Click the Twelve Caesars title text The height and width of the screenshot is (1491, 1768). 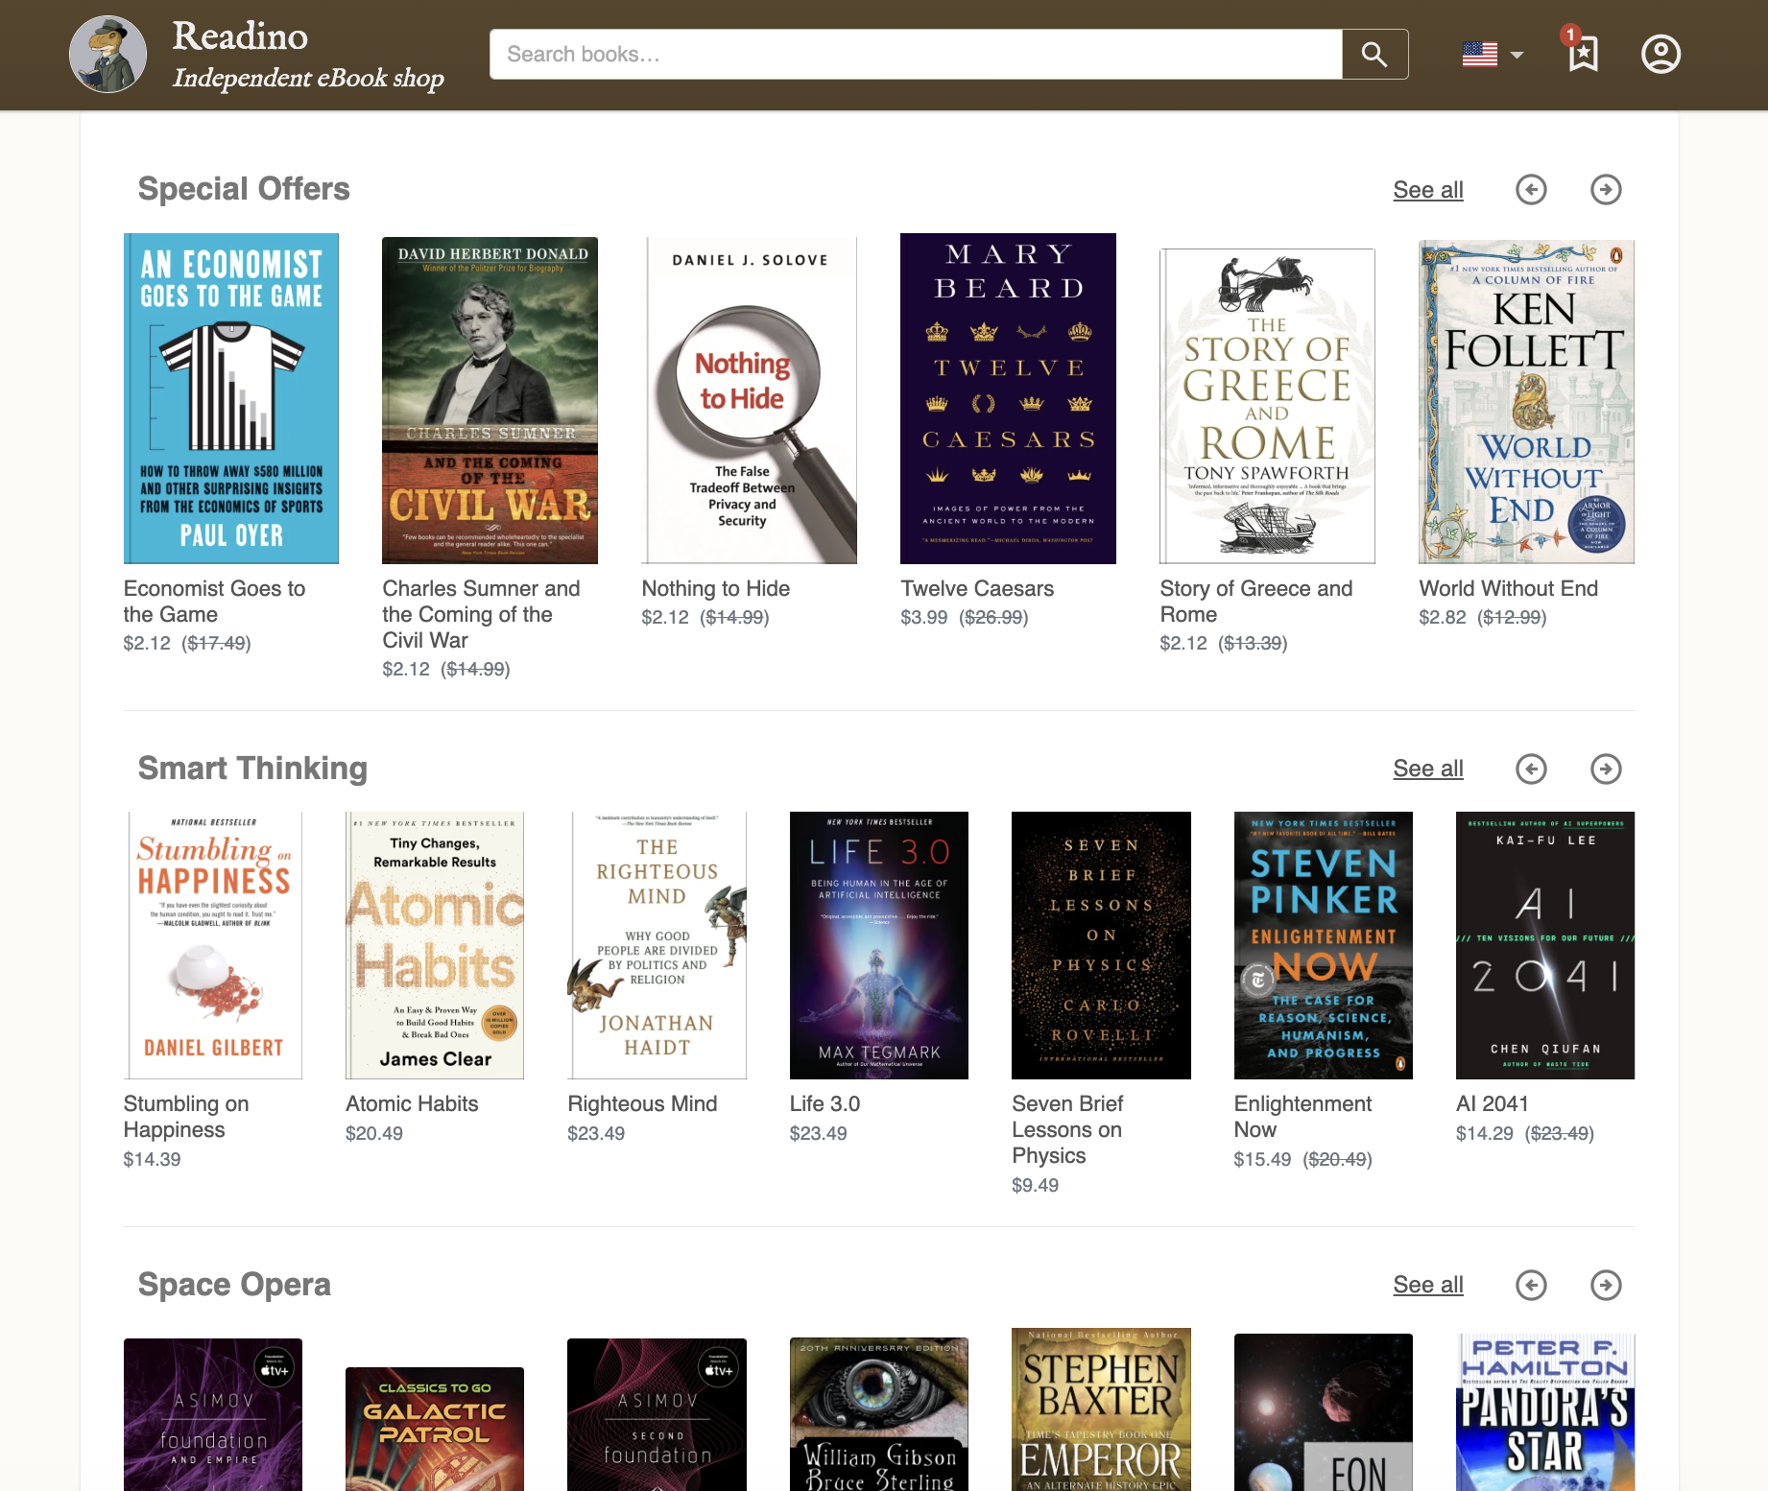(977, 588)
